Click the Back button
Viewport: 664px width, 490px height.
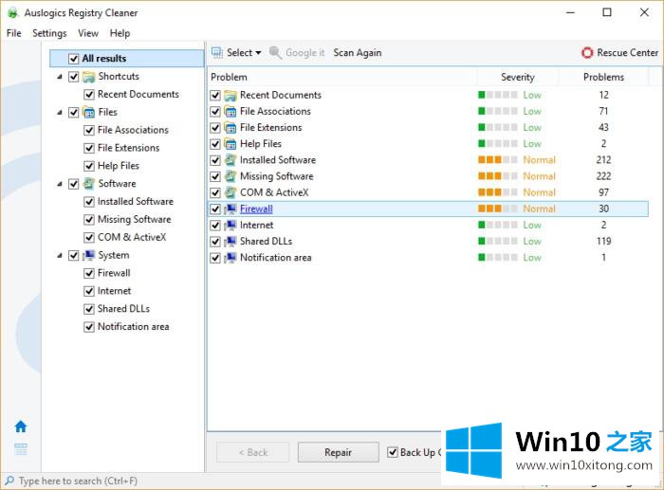tap(253, 452)
